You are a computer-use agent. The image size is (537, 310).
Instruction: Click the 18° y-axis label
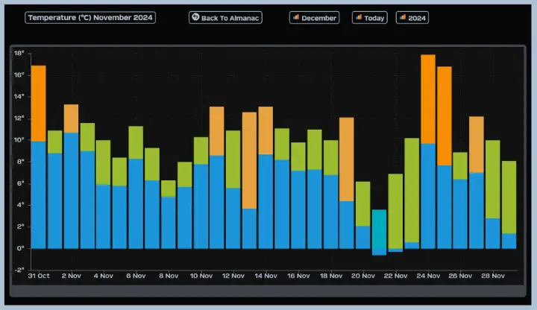click(x=19, y=54)
